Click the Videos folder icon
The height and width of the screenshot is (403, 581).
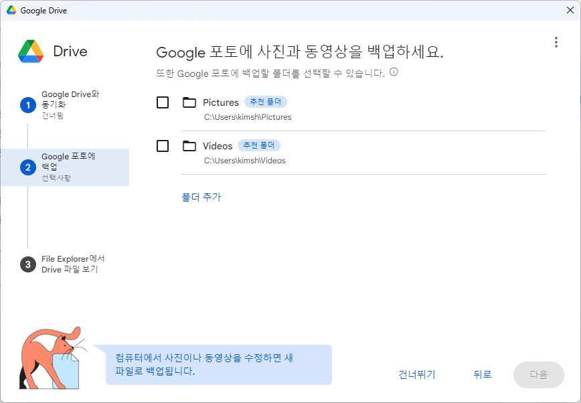click(x=189, y=146)
